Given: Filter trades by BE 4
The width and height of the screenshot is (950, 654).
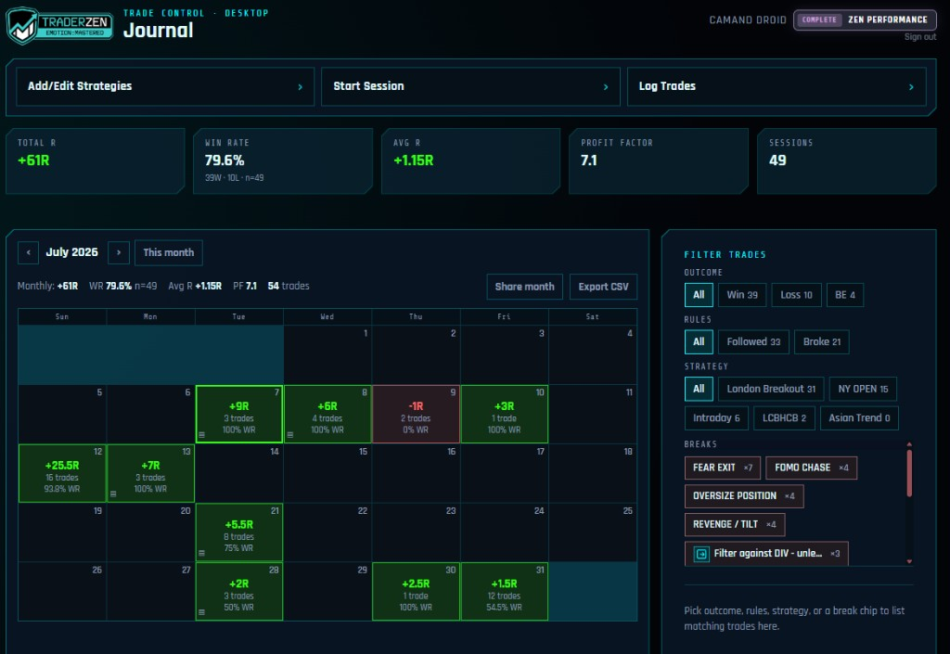Looking at the screenshot, I should (x=845, y=295).
